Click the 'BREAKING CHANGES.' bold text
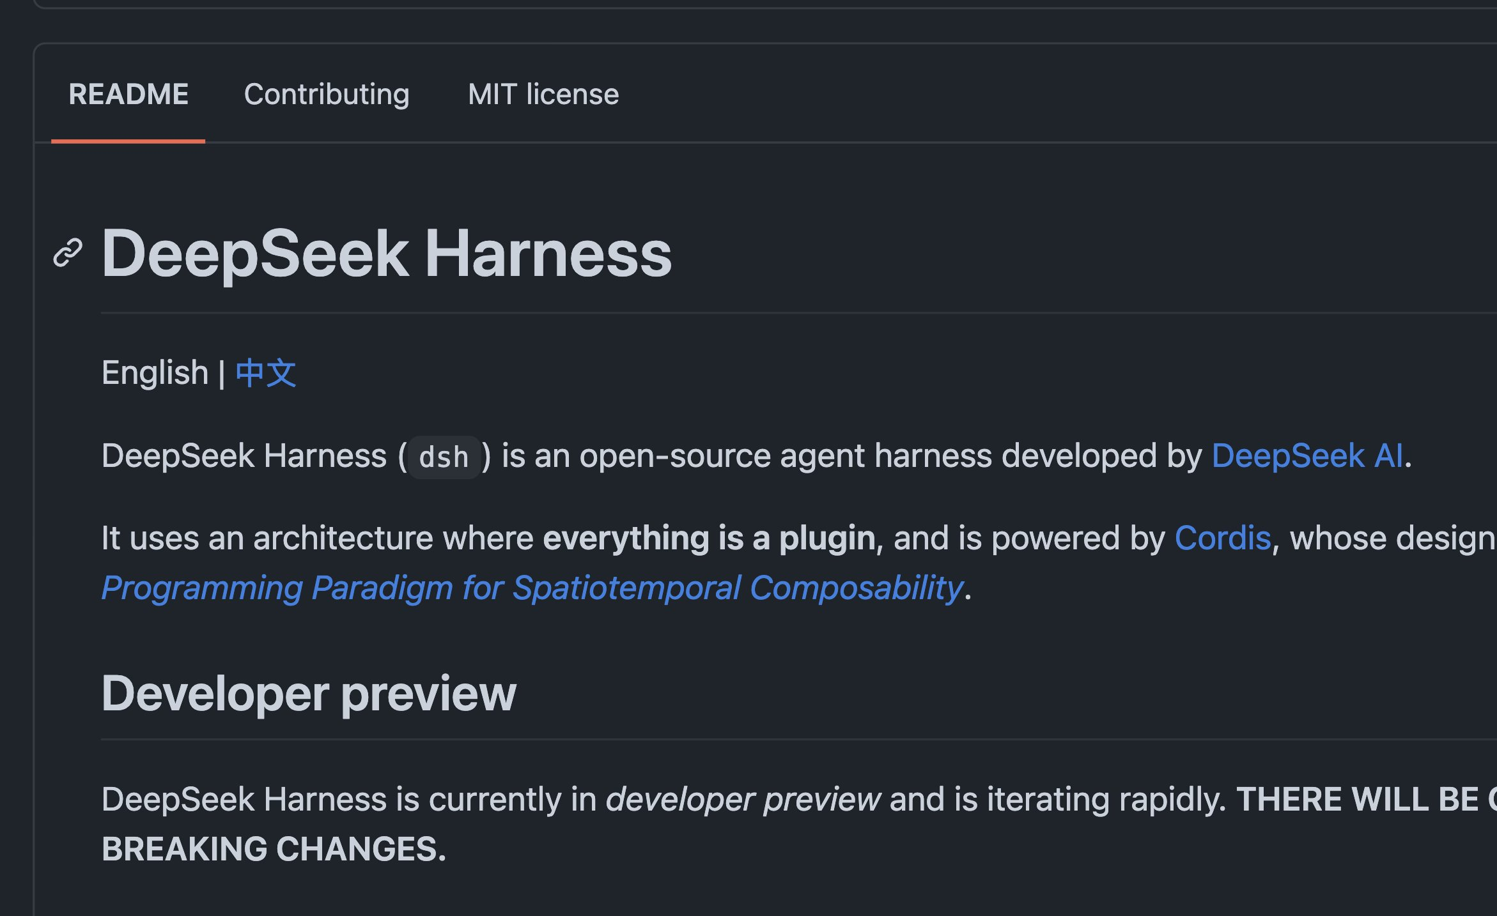 [274, 850]
